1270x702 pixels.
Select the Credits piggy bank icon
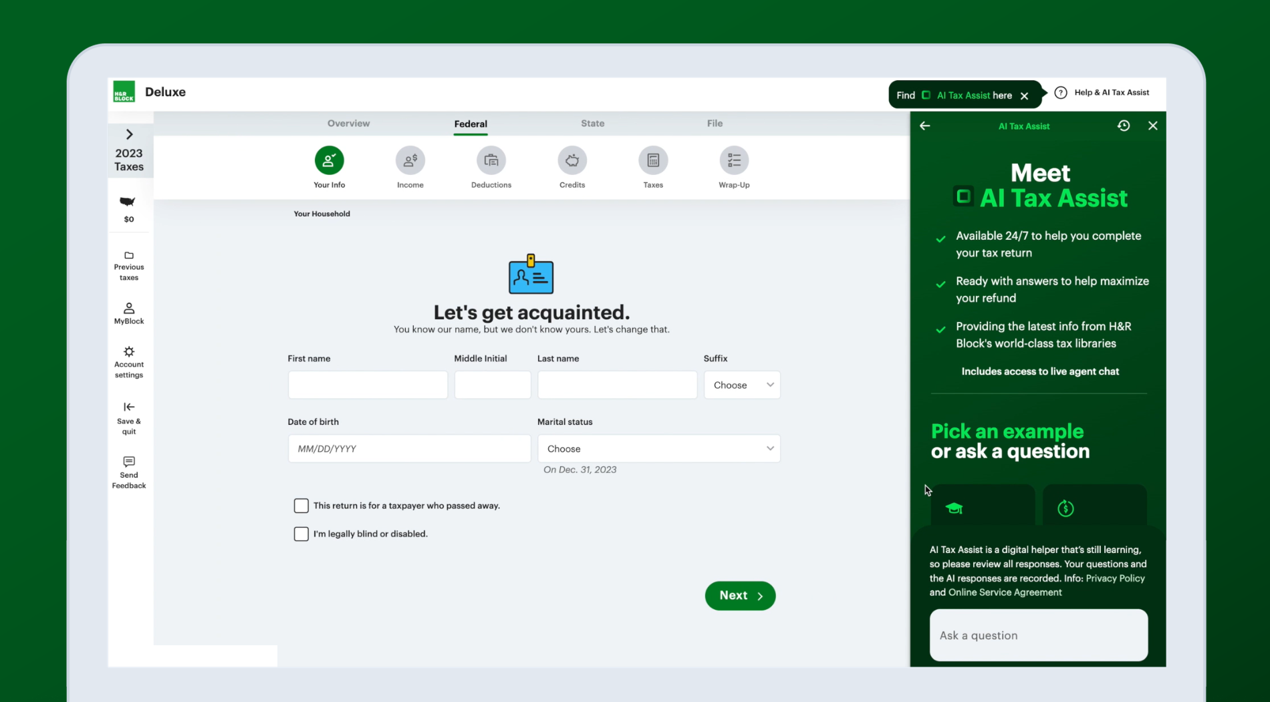(x=572, y=160)
